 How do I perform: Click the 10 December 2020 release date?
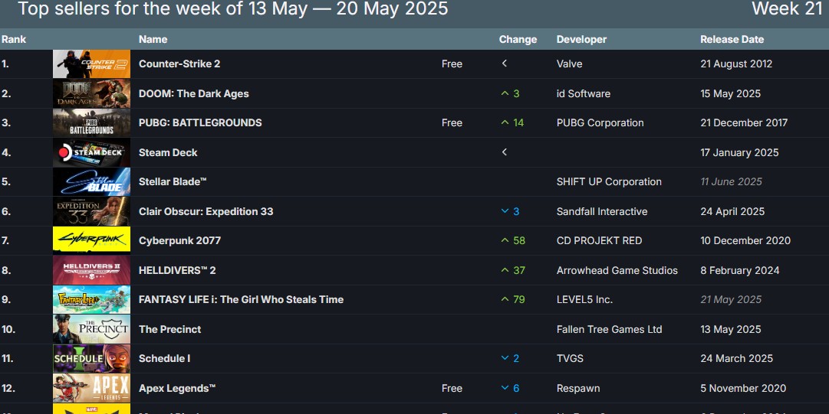745,241
